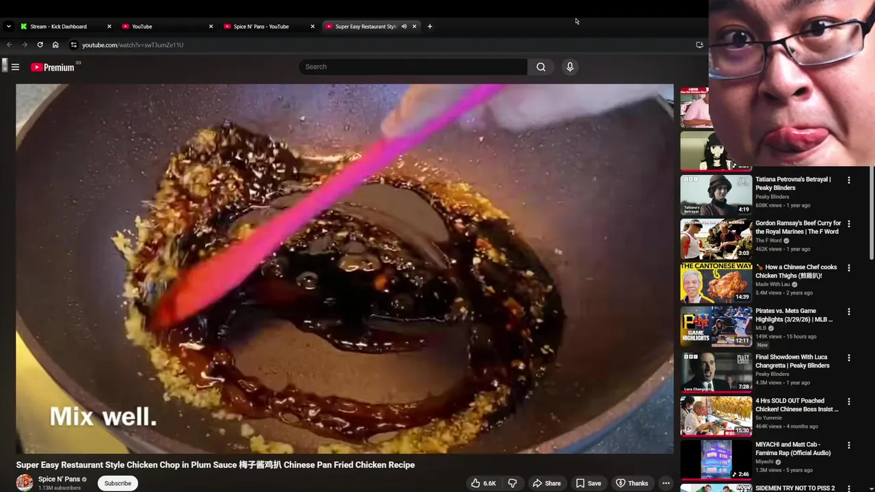Open a new browser tab
This screenshot has width=875, height=492.
click(429, 27)
